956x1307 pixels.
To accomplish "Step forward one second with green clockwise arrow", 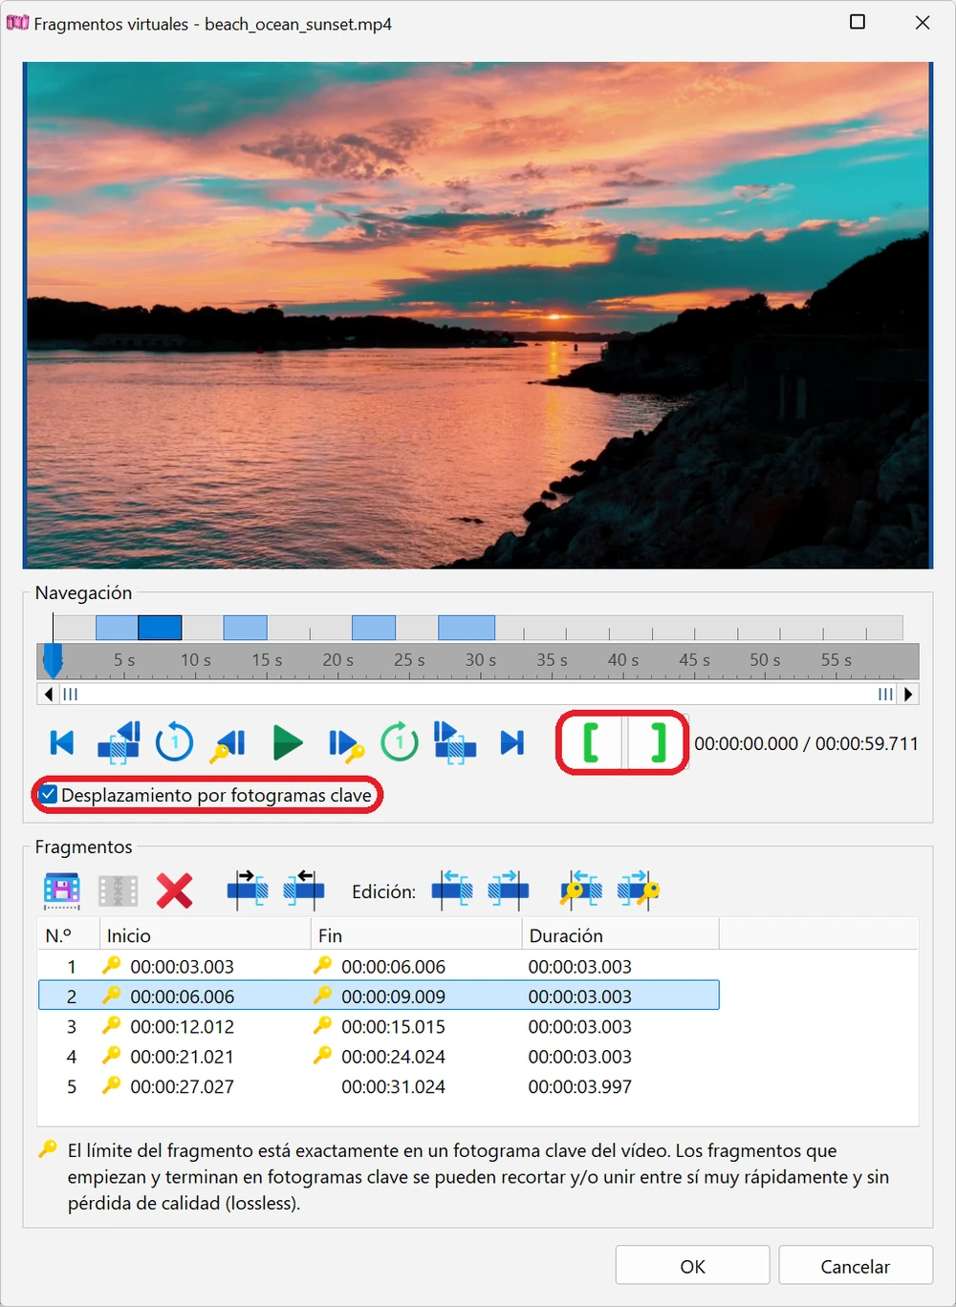I will point(400,742).
